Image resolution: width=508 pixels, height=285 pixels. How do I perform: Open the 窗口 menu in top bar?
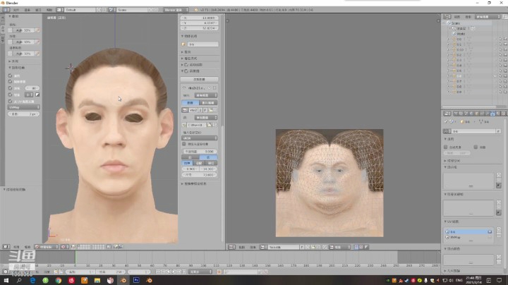38,10
